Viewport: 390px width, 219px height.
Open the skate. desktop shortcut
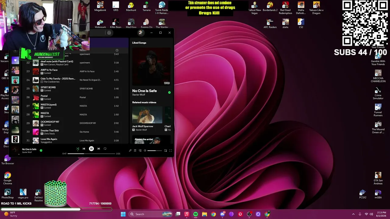coord(285,23)
